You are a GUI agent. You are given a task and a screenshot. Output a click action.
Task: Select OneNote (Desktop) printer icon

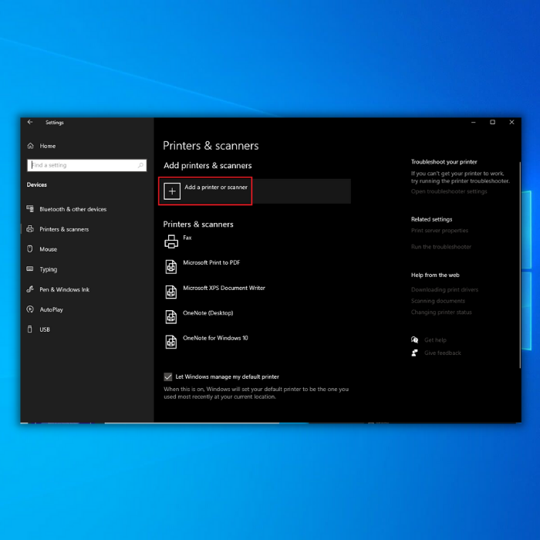point(171,317)
